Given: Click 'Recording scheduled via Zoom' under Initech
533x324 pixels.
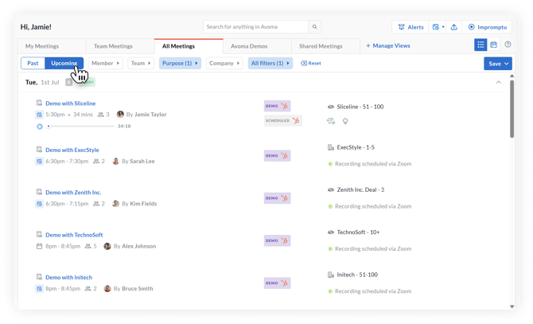Looking at the screenshot, I should [373, 291].
